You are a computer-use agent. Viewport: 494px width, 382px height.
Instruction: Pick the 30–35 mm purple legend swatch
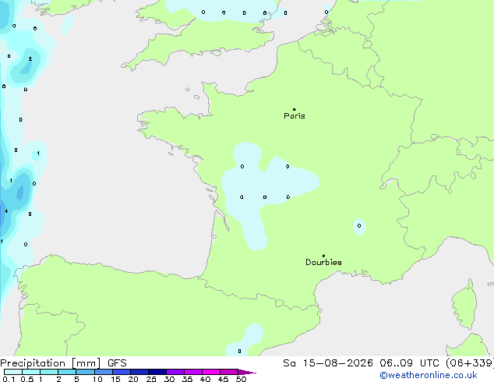[175, 372]
